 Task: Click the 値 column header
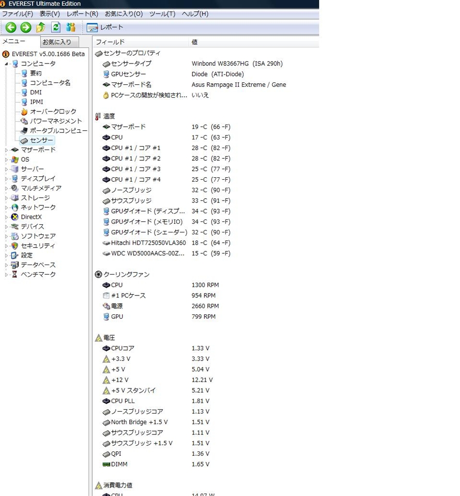tap(254, 42)
